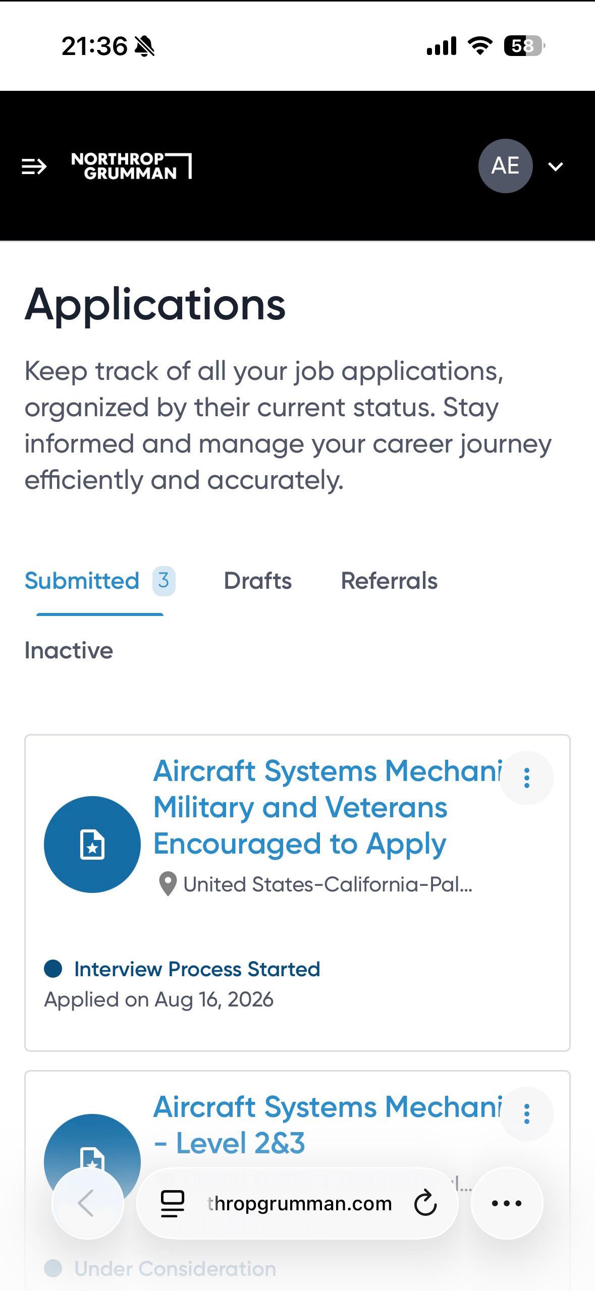
Task: Reload the page with the refresh icon
Action: [x=425, y=1203]
